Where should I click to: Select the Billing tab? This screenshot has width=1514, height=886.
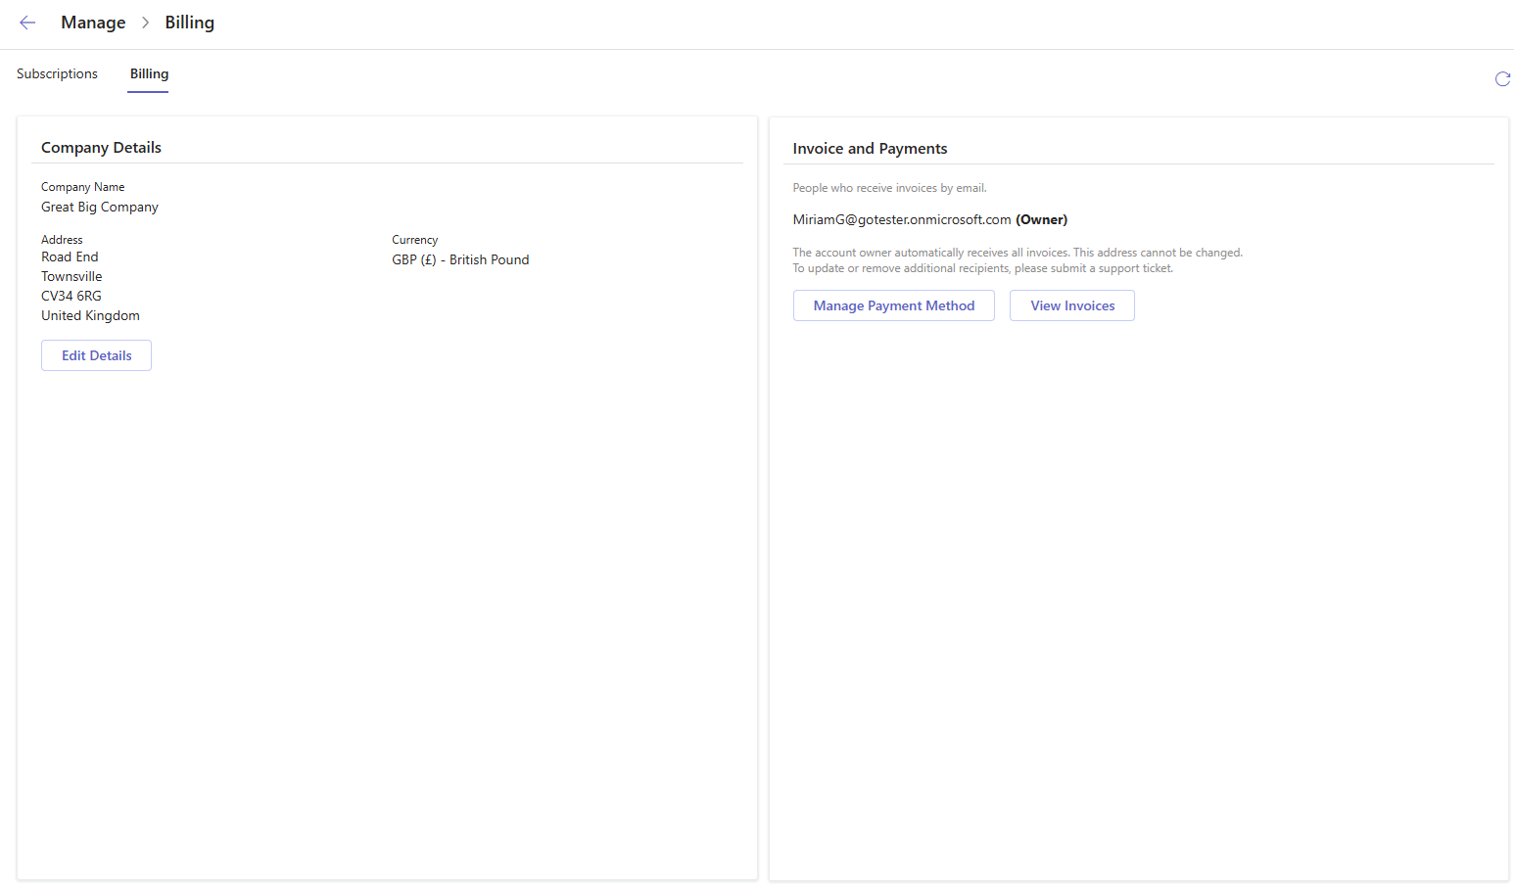coord(149,74)
